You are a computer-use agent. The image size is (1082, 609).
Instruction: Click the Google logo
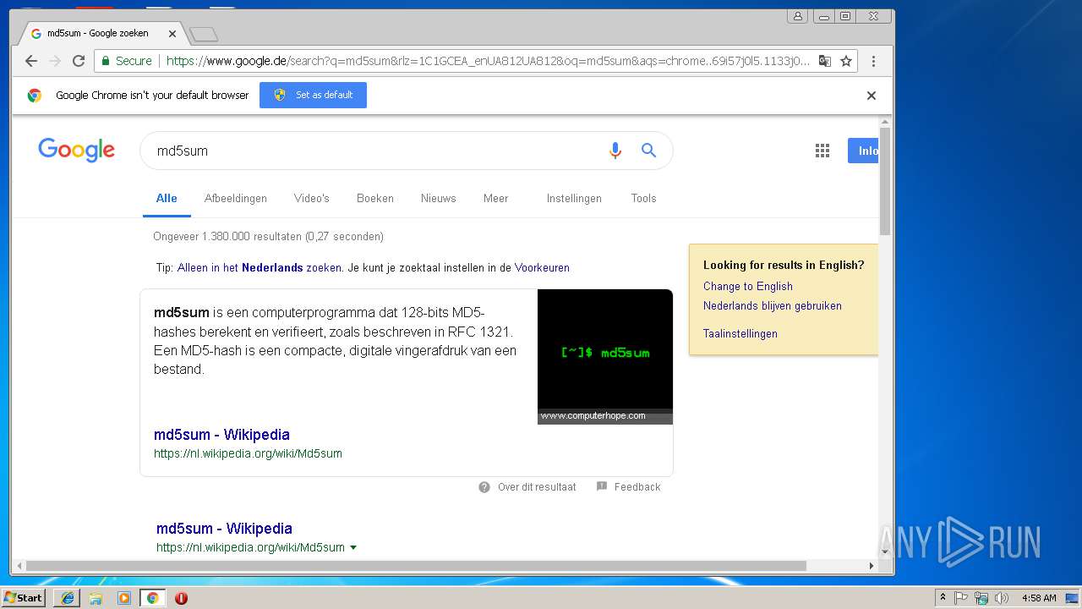click(x=76, y=151)
